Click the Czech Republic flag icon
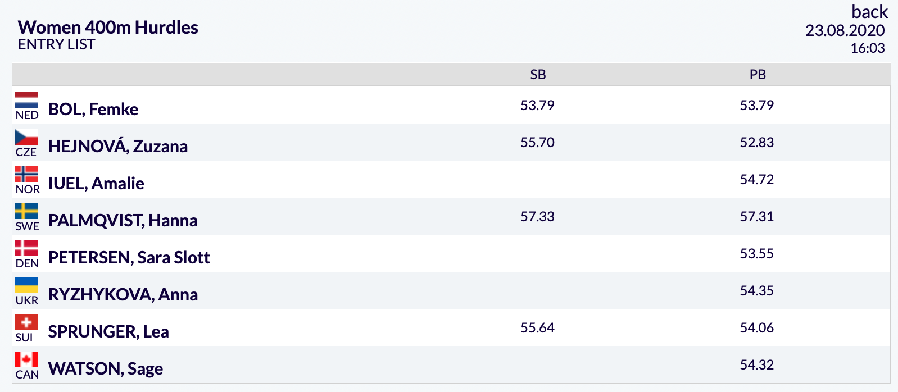The width and height of the screenshot is (898, 392). click(26, 137)
